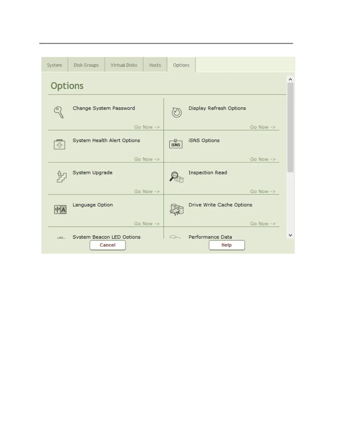This screenshot has width=341, height=441.
Task: Select the Options tab
Action: [181, 65]
